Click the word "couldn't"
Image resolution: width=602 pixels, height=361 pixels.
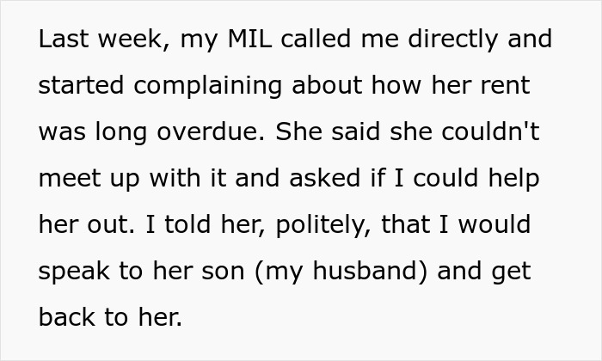point(490,132)
